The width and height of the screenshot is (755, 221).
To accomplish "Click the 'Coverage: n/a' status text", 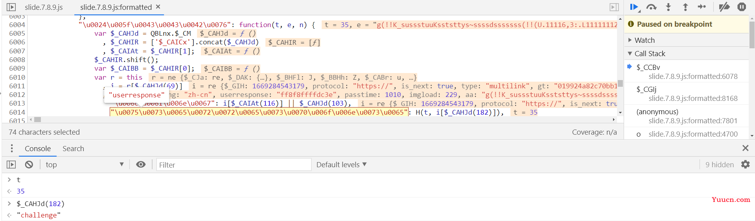I will coord(594,132).
